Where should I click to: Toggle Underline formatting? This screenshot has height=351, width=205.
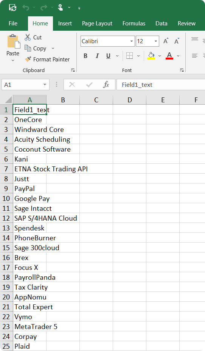(x=109, y=56)
